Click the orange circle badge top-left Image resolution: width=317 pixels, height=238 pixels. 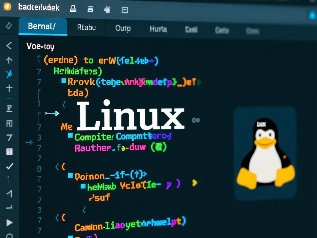coord(7,7)
